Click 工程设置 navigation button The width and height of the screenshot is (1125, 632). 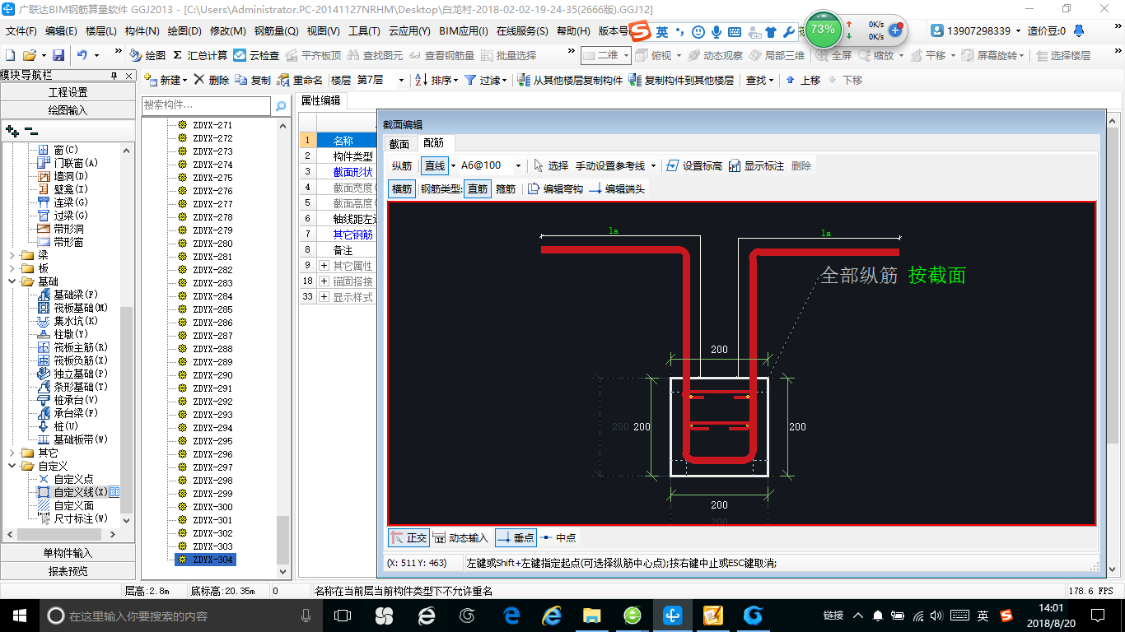point(68,92)
